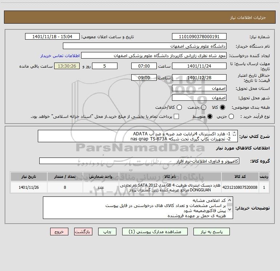Click the validity time field 09:00

pos(144,78)
